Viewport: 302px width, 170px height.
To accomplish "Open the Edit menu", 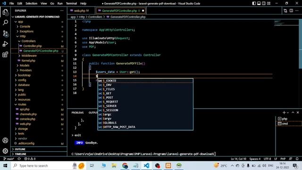I will tap(20, 3).
